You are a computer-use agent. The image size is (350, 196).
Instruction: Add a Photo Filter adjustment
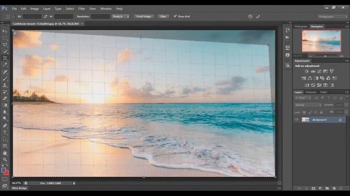point(322,78)
